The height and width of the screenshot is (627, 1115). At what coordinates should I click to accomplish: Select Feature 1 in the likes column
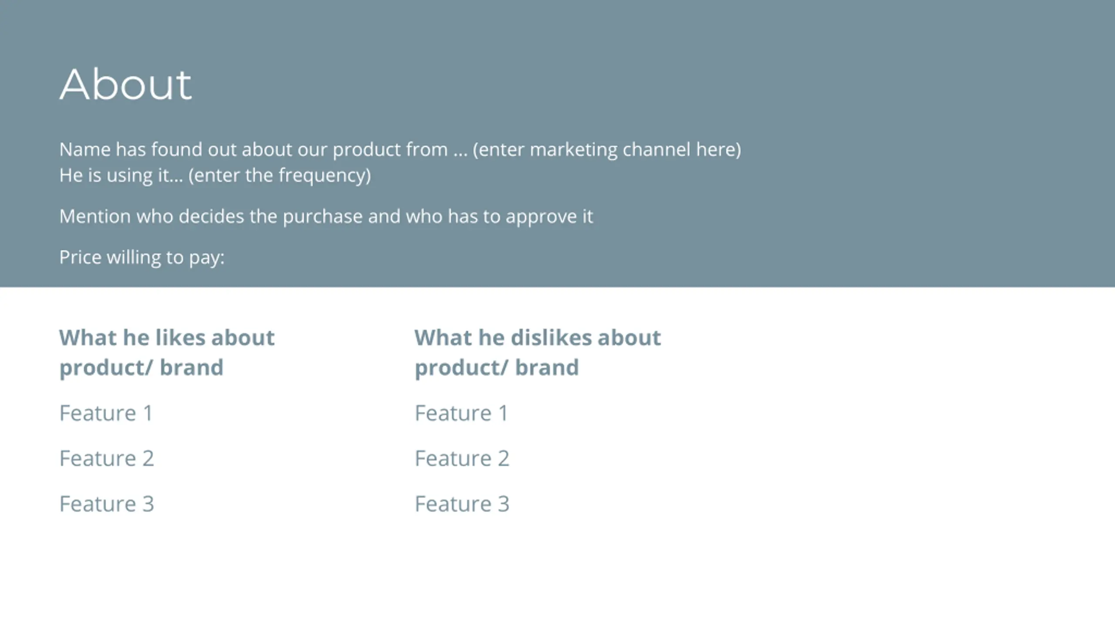pyautogui.click(x=106, y=413)
